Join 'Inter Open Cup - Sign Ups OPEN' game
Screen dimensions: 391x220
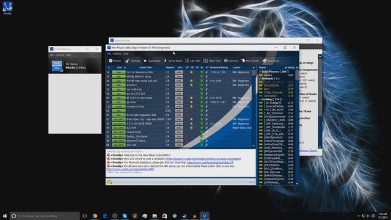[x=119, y=120]
